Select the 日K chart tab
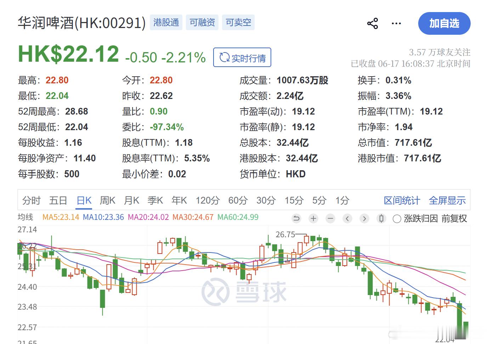The width and height of the screenshot is (488, 344). tap(84, 200)
